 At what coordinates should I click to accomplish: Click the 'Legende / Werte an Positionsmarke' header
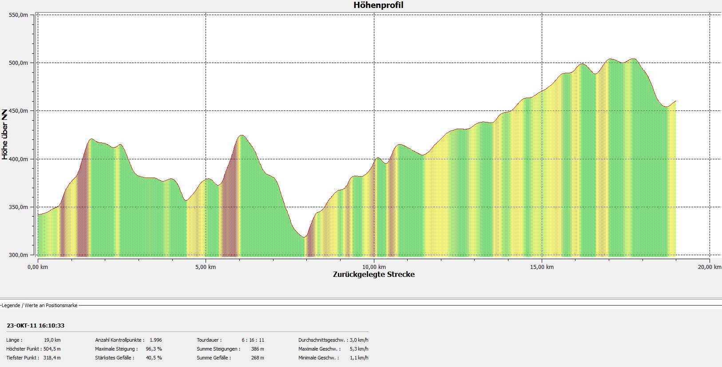39,305
